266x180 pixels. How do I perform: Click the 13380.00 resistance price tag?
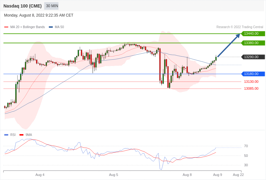(253, 43)
